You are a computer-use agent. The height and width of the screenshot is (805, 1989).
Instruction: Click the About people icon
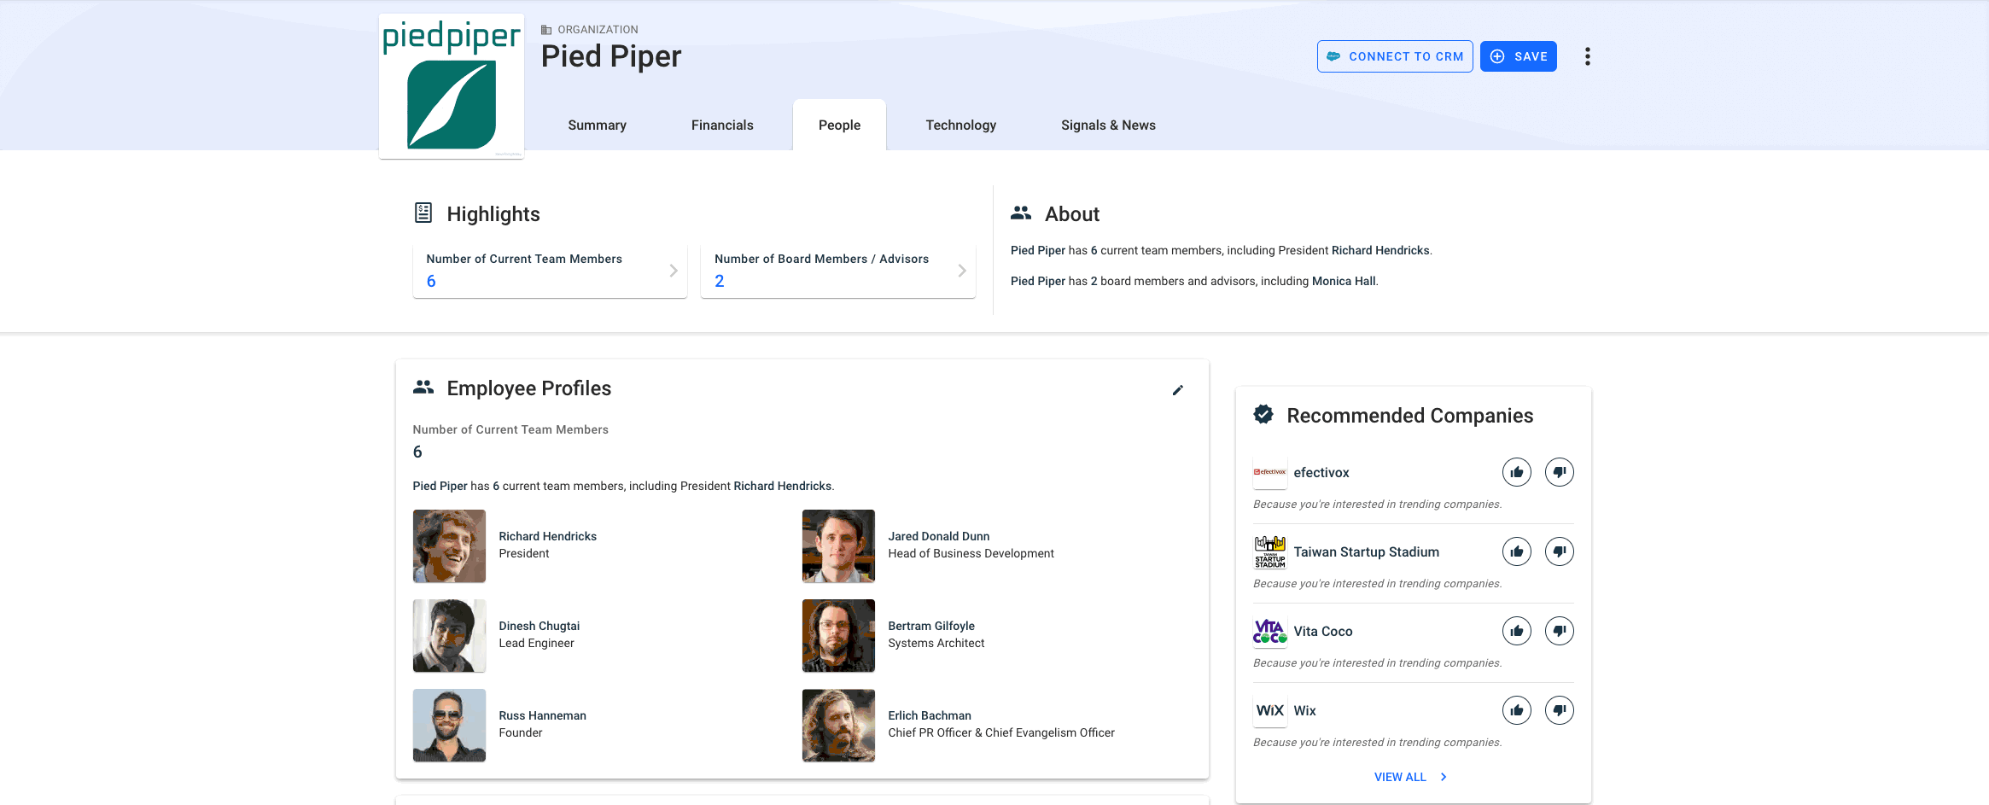[x=1021, y=213]
